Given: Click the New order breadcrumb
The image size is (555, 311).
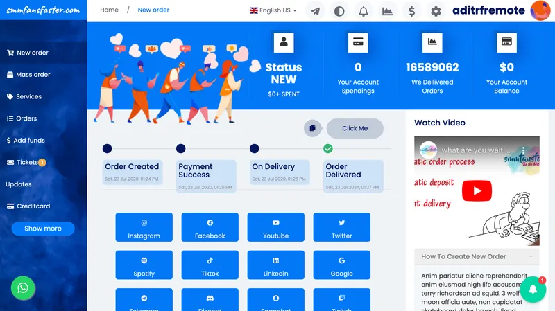Looking at the screenshot, I should tap(153, 10).
